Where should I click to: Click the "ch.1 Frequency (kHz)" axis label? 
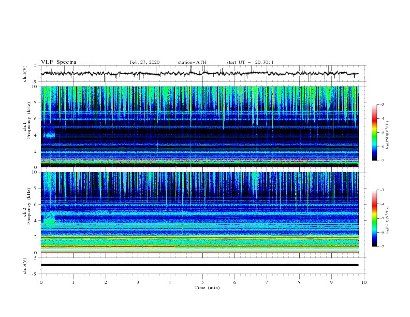point(27,120)
